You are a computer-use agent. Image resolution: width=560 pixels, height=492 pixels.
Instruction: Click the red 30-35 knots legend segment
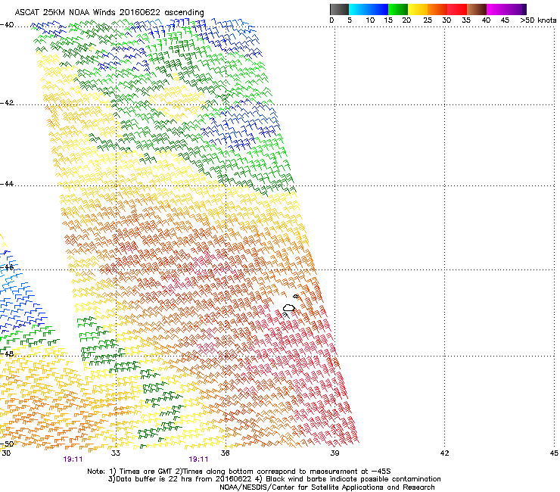[x=457, y=9]
